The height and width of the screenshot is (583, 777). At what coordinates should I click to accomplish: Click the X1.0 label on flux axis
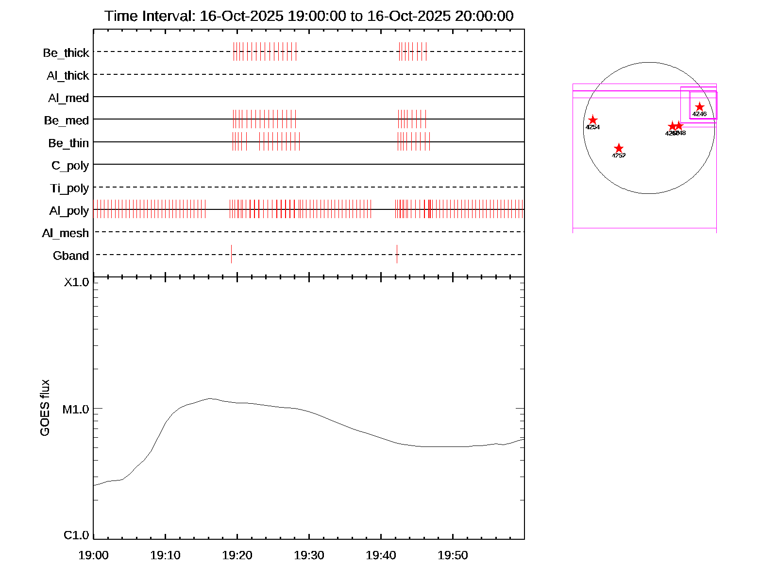point(76,282)
